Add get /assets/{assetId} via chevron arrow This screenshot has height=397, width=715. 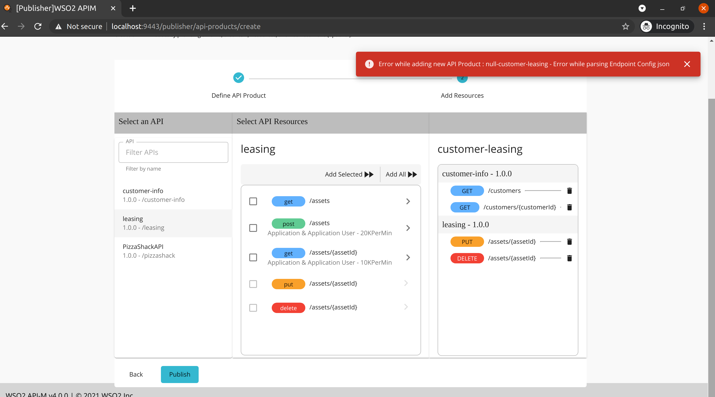point(408,257)
